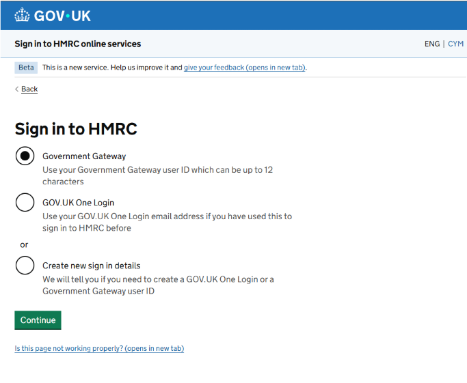Click the 'Sign in to HMRC' heading
The image size is (467, 383).
coord(76,129)
